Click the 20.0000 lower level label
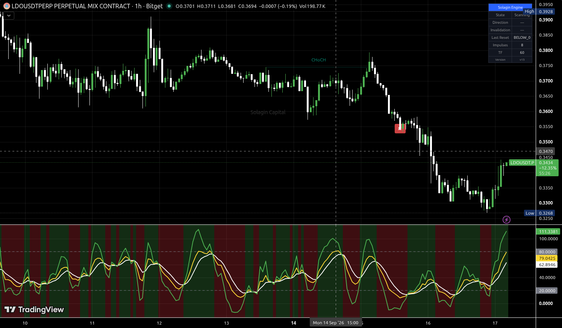This screenshot has width=562, height=328. [x=547, y=291]
